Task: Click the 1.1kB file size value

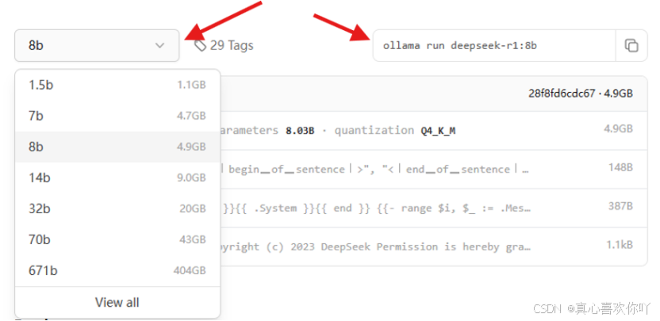Action: pos(620,245)
